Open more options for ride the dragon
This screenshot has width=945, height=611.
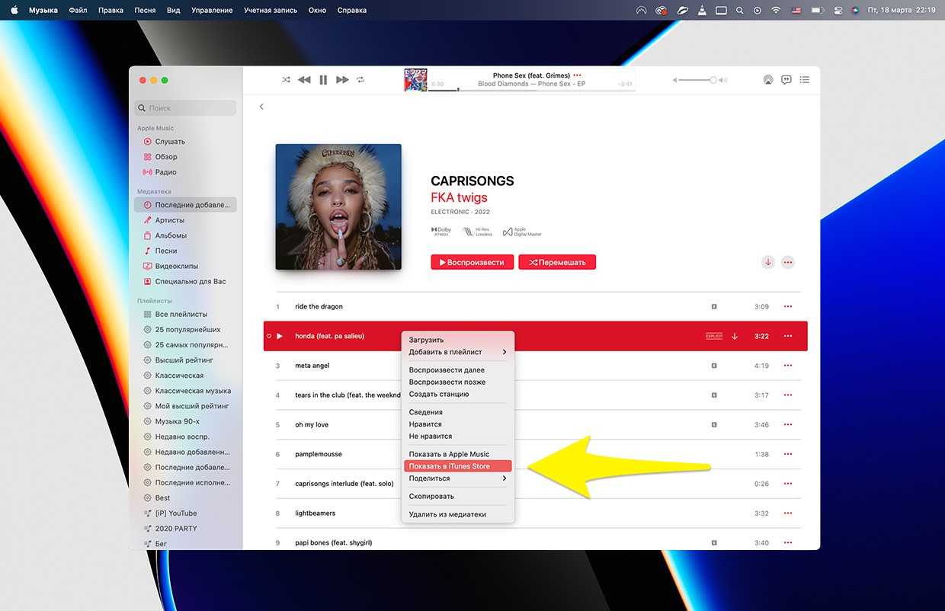pos(788,307)
